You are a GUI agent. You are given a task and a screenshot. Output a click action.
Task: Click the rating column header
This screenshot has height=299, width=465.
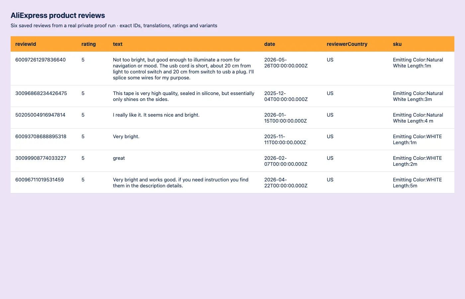pos(88,44)
